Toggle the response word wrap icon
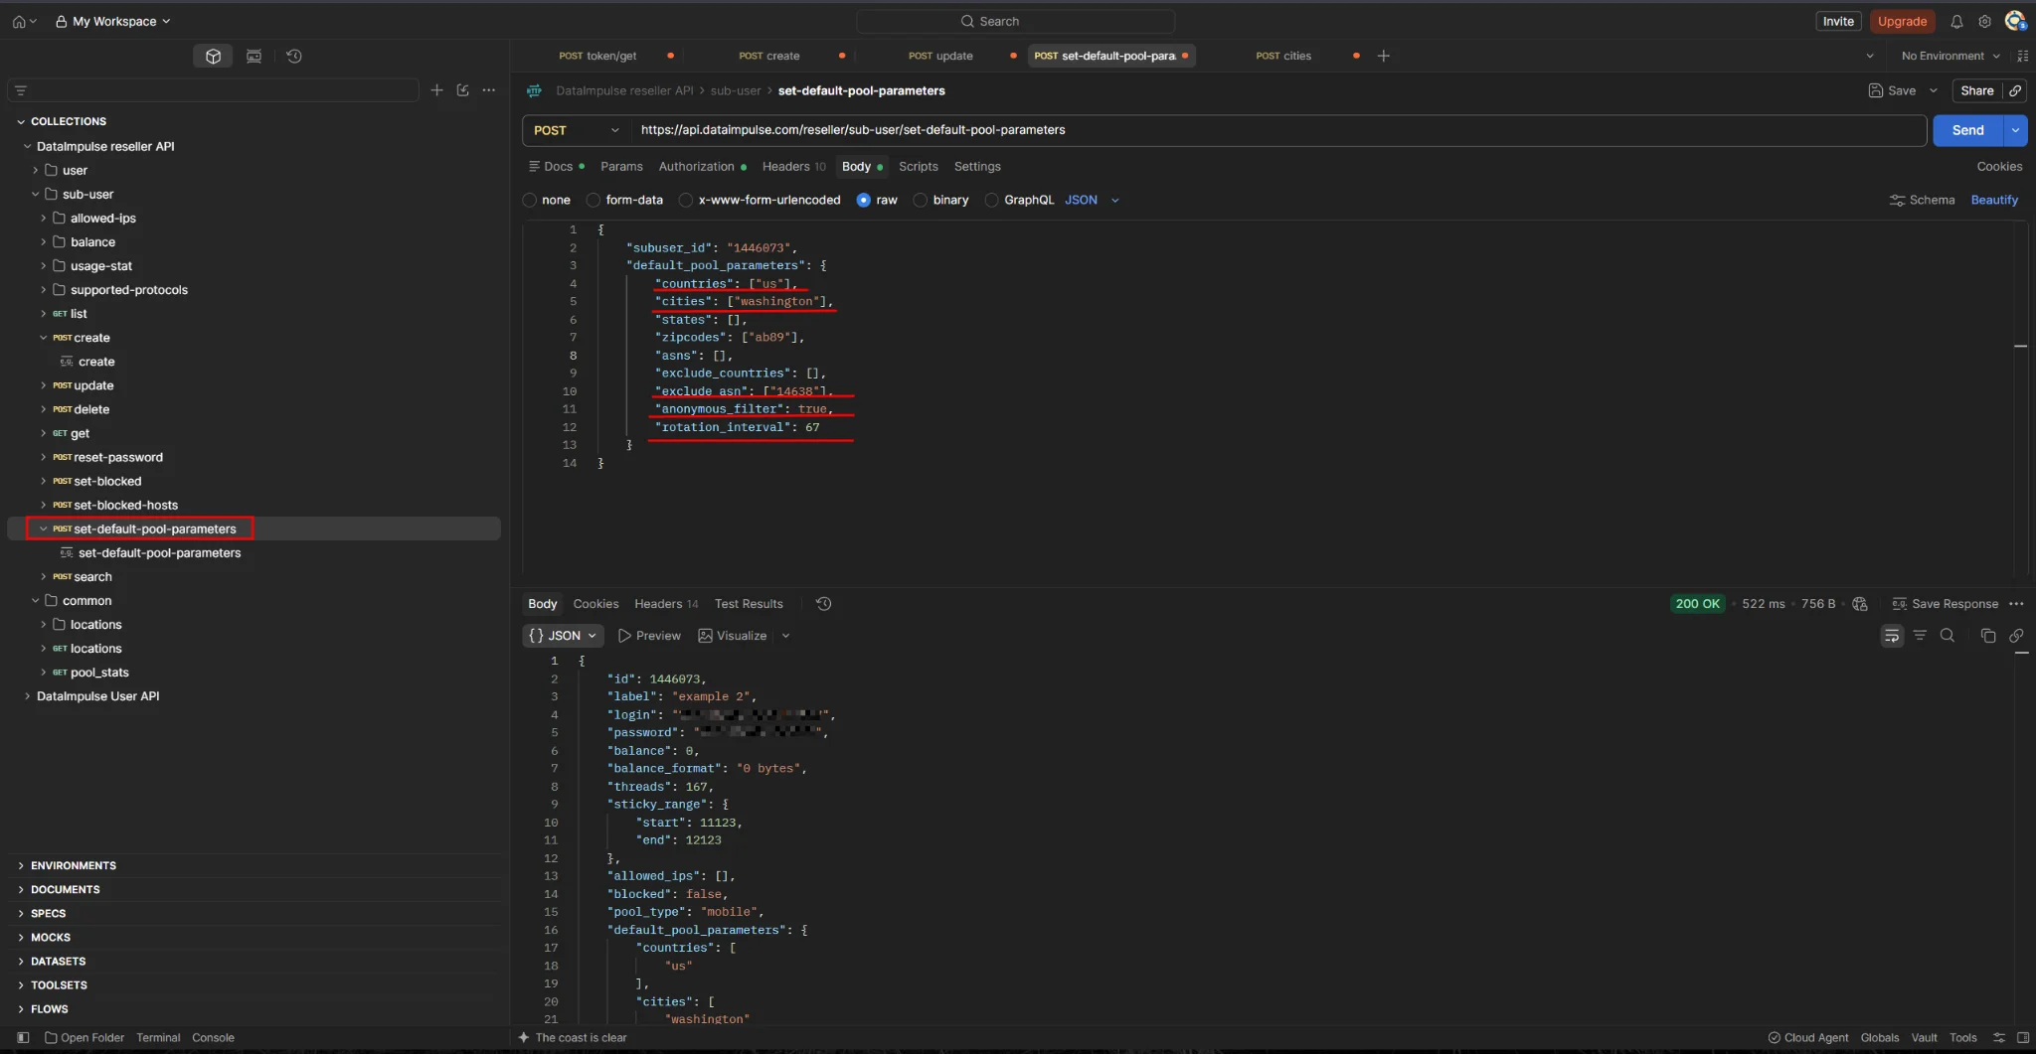 (1892, 635)
